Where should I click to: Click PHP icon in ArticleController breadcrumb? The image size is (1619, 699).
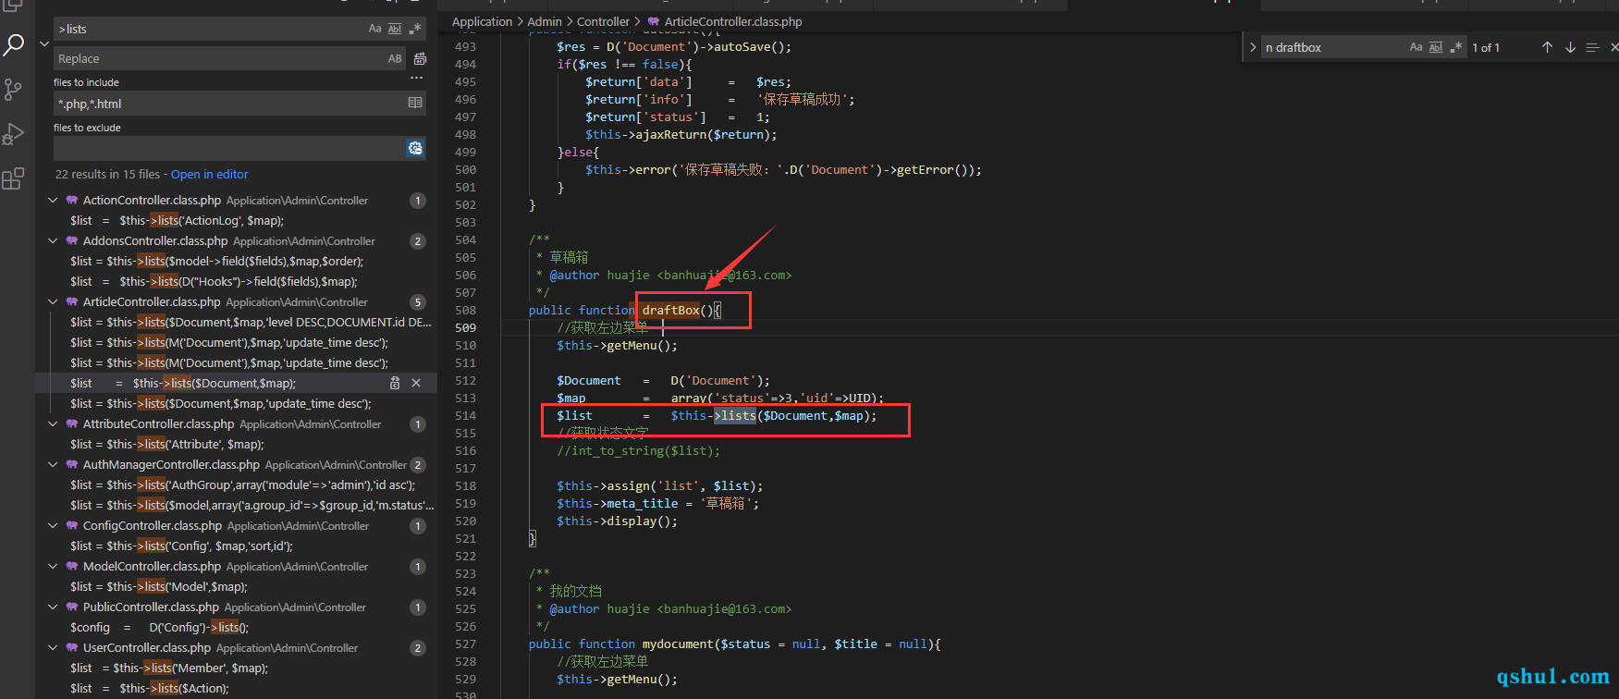pos(654,21)
